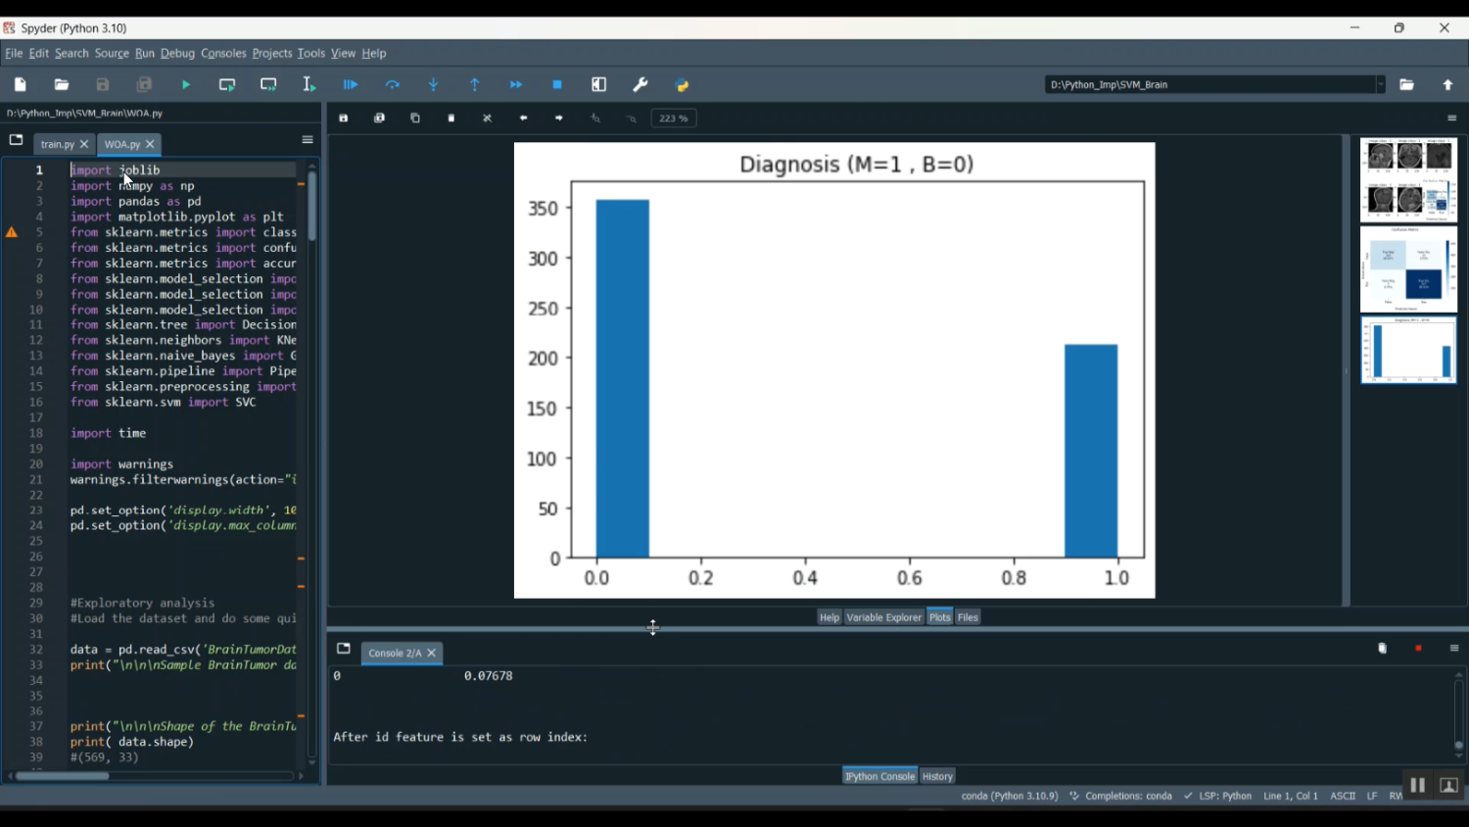Switch to the Variable Explorer pane
This screenshot has width=1469, height=827.
click(x=884, y=617)
